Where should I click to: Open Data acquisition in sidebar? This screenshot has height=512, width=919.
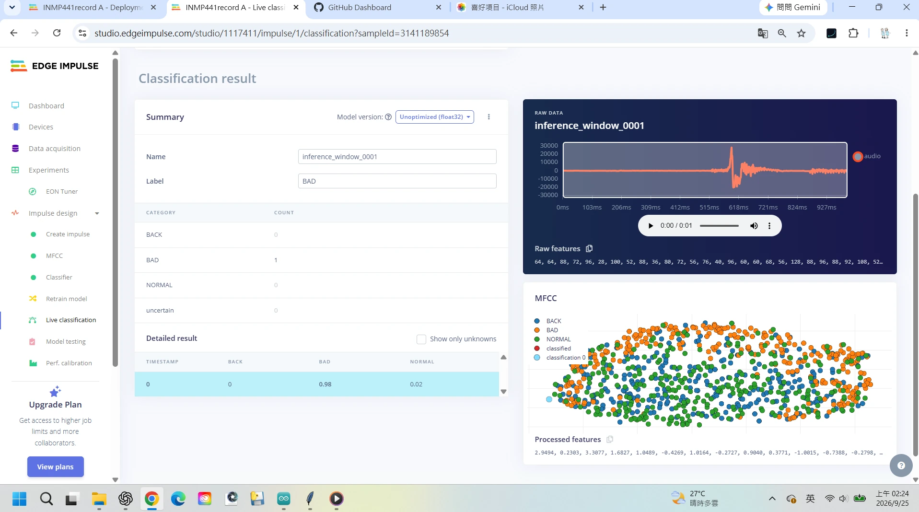55,149
